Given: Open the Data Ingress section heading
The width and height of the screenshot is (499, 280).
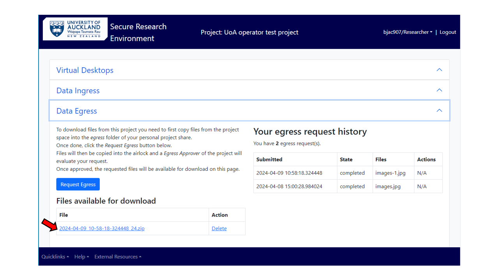Looking at the screenshot, I should point(78,91).
